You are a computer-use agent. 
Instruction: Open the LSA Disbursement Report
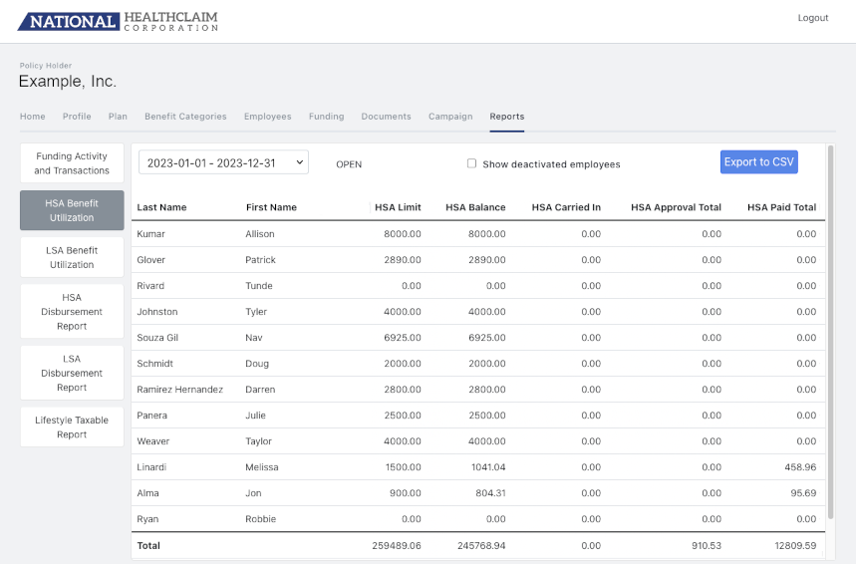pyautogui.click(x=72, y=373)
